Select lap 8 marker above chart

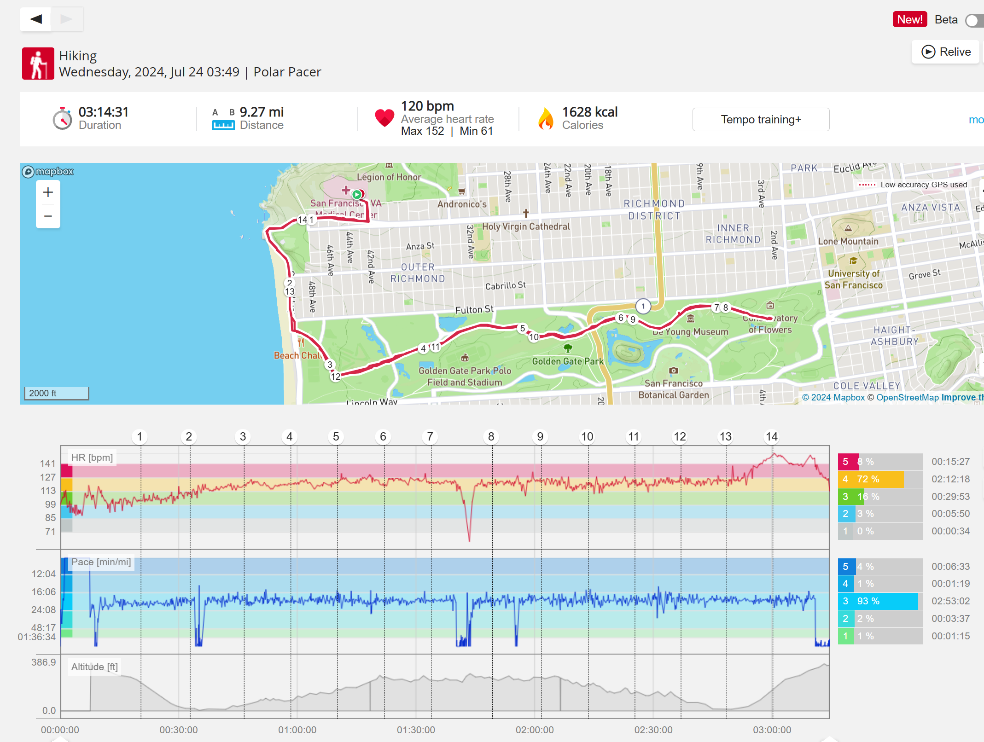(x=491, y=436)
